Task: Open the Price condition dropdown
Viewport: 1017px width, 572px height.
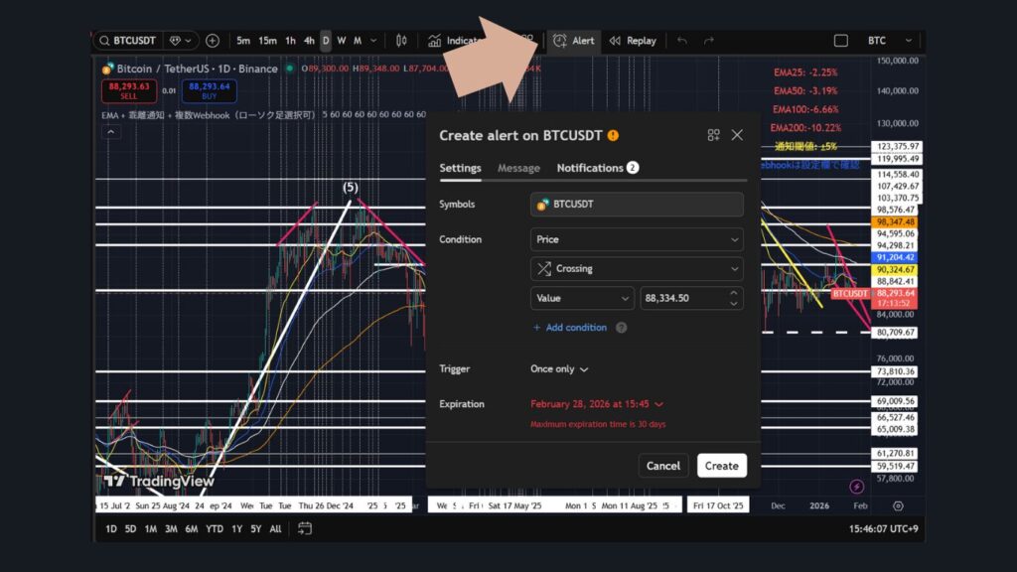Action: [637, 239]
